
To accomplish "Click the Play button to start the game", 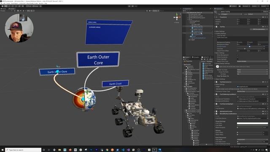I will [129, 6].
